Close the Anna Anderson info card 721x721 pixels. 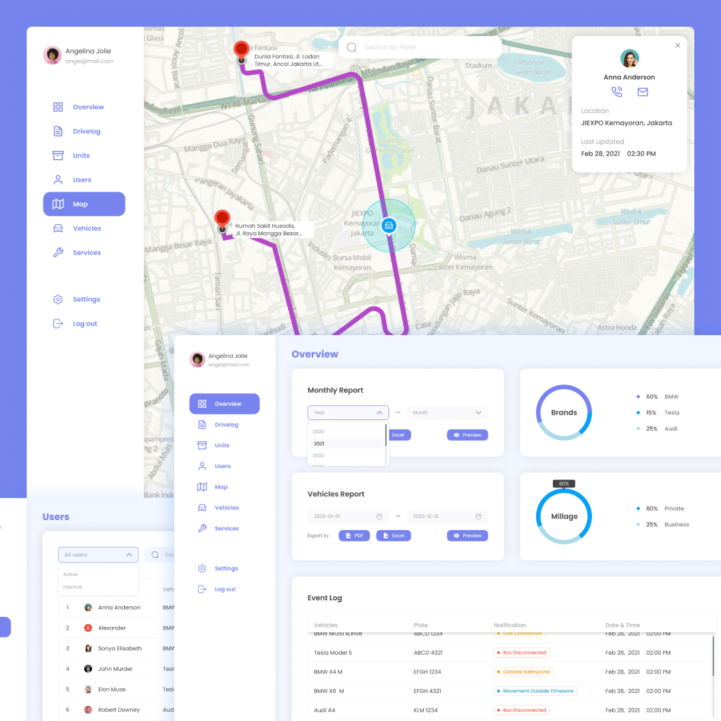(x=678, y=45)
